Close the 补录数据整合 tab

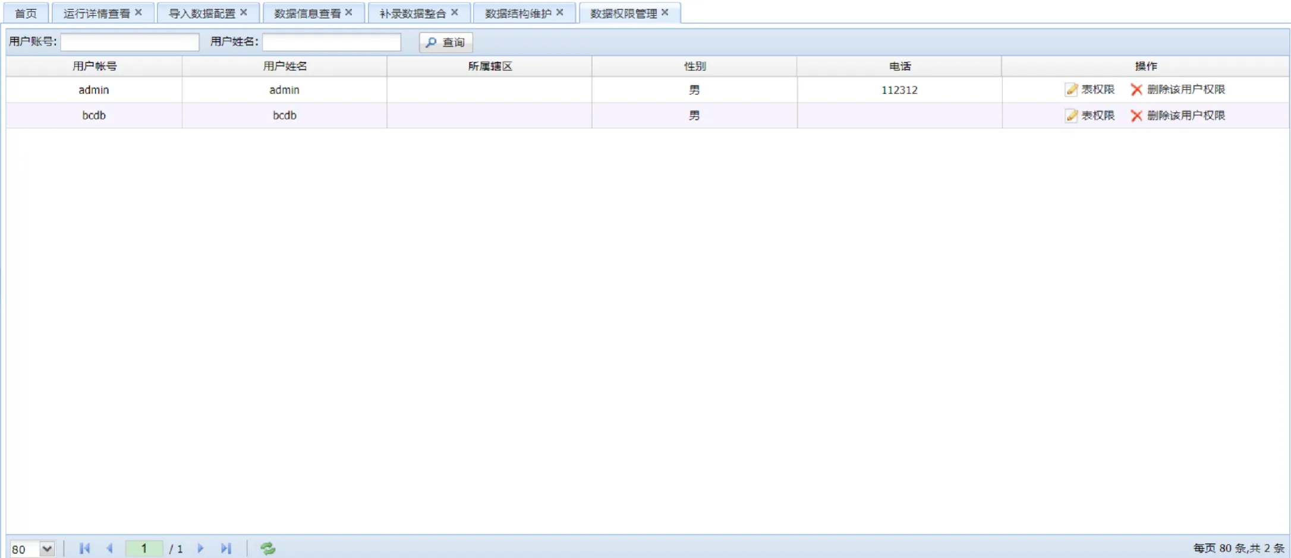pos(455,12)
